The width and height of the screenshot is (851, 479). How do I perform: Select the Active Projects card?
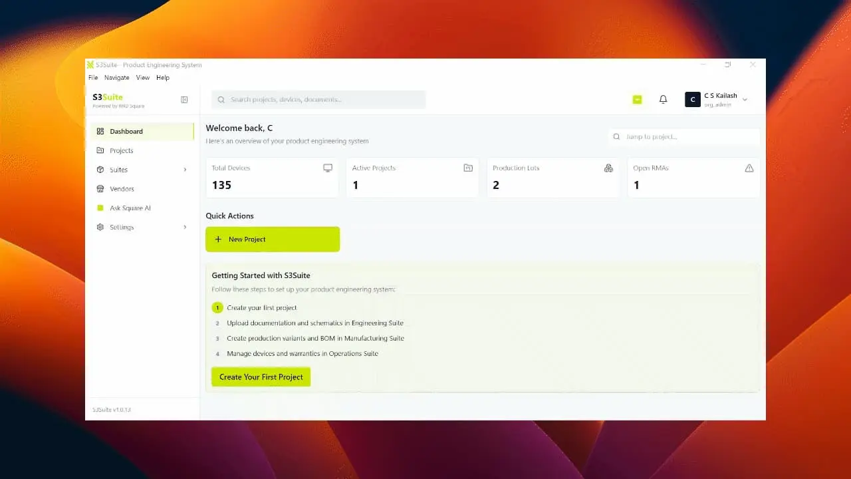coord(412,178)
